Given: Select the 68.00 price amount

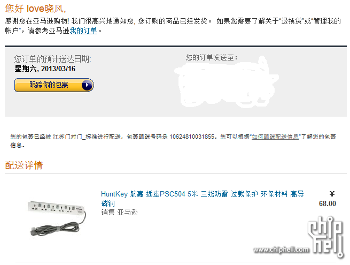Looking at the screenshot, I should click(327, 203).
